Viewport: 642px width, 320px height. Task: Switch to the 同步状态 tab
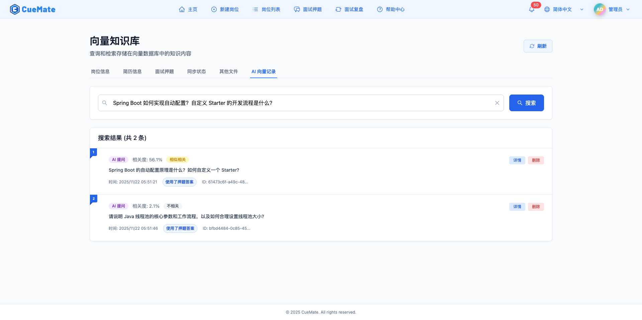tap(197, 71)
